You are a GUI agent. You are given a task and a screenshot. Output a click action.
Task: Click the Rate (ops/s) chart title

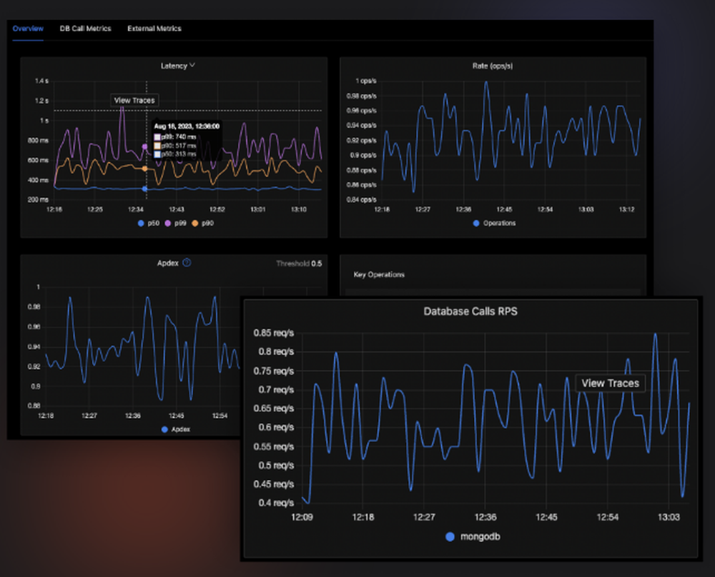(493, 66)
